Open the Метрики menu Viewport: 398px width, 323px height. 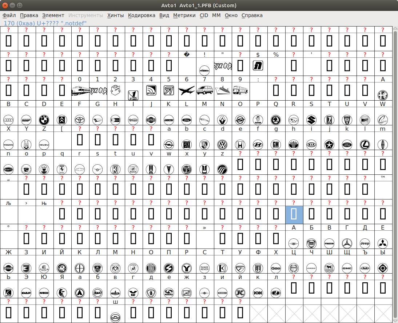(x=184, y=15)
